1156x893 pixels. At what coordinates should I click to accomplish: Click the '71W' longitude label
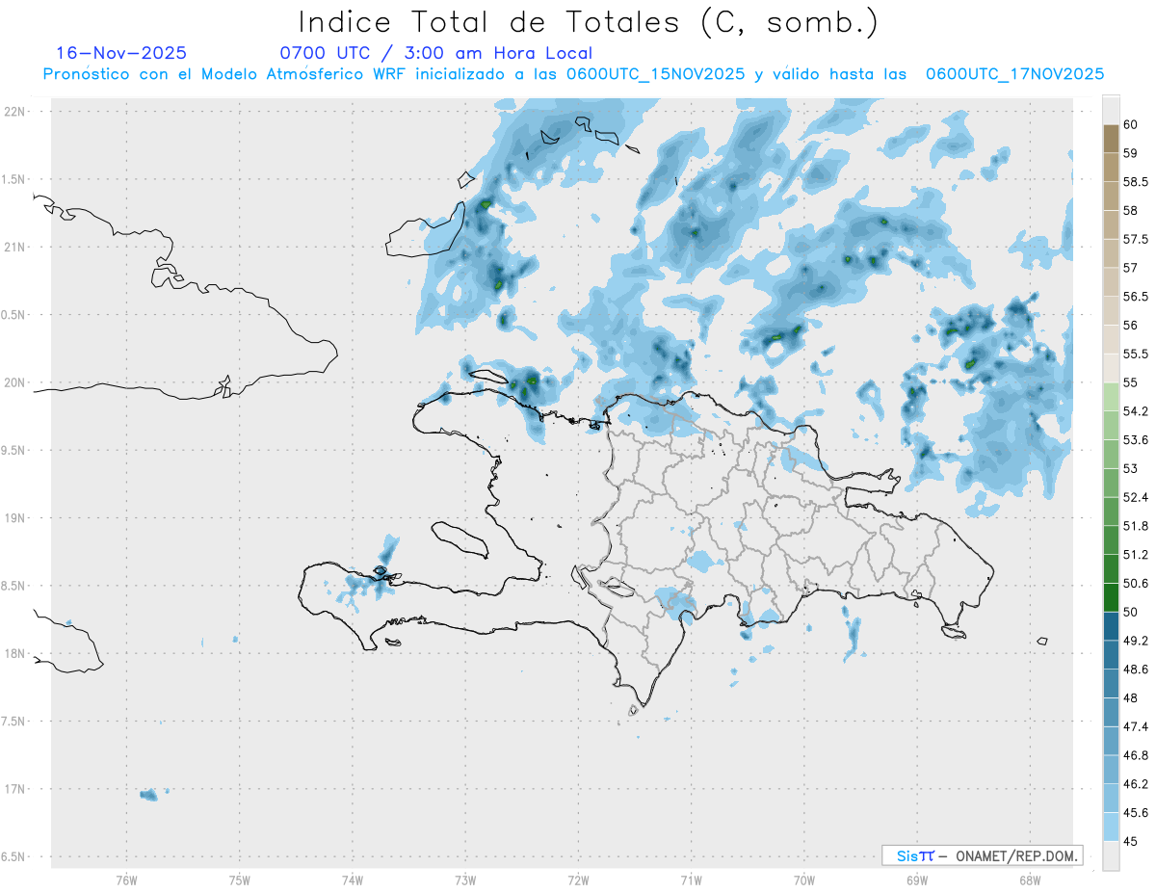point(691,880)
